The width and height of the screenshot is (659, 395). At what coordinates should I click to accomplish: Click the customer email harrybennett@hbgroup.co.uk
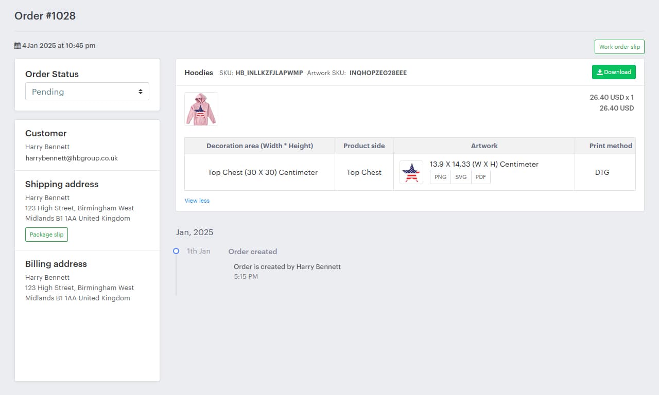(x=71, y=158)
